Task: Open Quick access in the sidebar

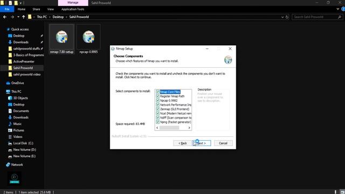Action: click(x=20, y=29)
